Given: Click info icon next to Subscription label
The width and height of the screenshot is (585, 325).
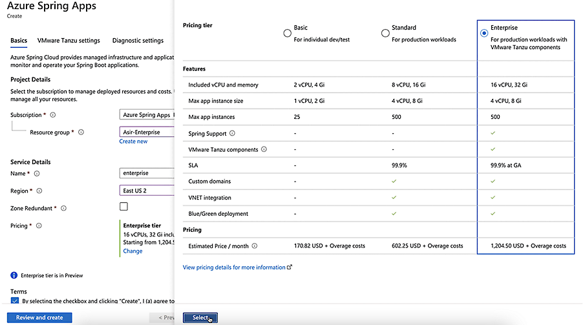Looking at the screenshot, I should point(53,115).
